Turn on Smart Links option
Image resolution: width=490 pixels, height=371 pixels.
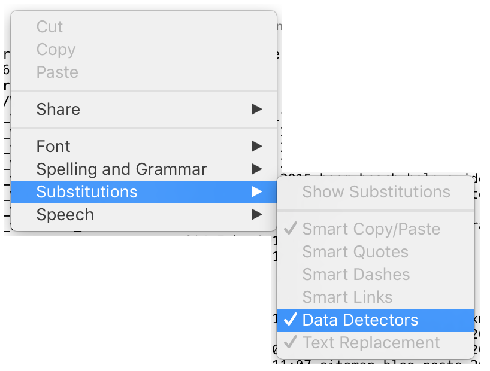pyautogui.click(x=376, y=297)
